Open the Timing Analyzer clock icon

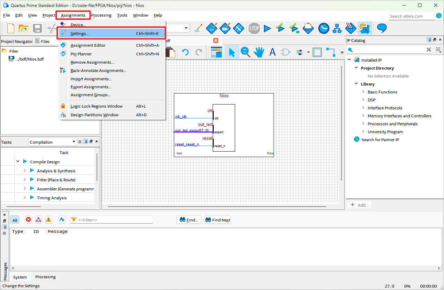(x=324, y=28)
